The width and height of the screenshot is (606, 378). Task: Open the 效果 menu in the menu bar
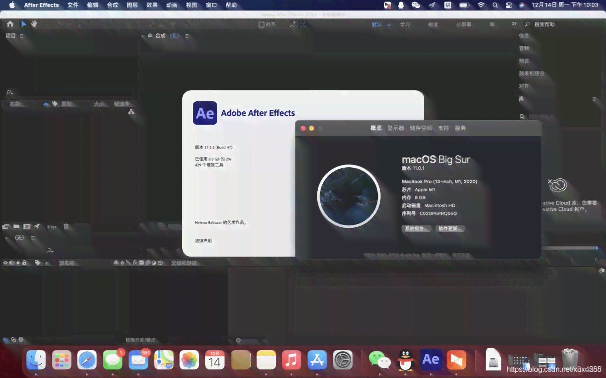(152, 5)
